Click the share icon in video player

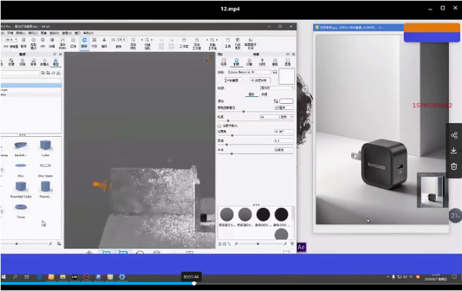(454, 135)
